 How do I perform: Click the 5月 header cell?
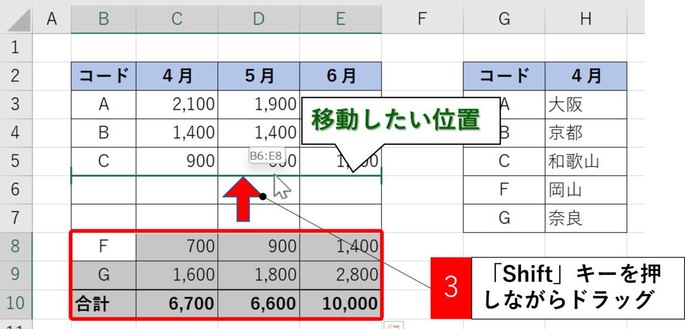259,76
